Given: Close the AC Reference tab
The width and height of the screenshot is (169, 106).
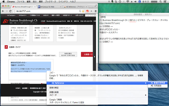Looking at the screenshot, I should coord(86,7).
